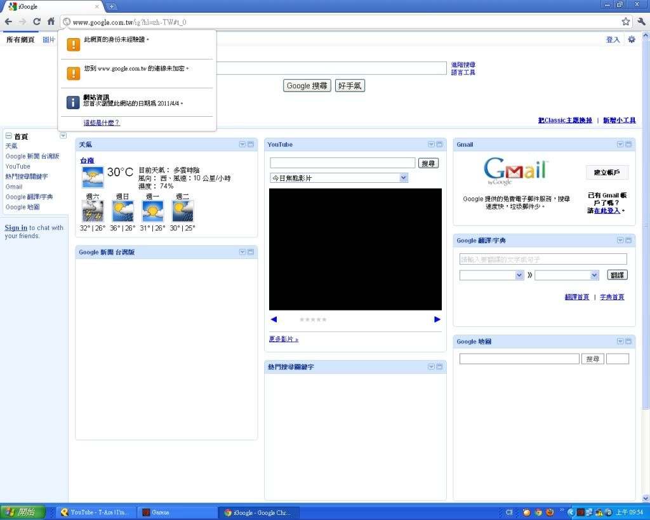Collapse the 首頁 sidebar section

click(x=8, y=136)
